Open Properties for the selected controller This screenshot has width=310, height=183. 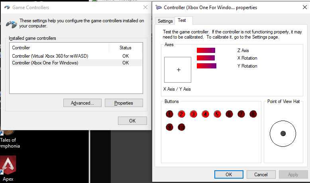(124, 103)
